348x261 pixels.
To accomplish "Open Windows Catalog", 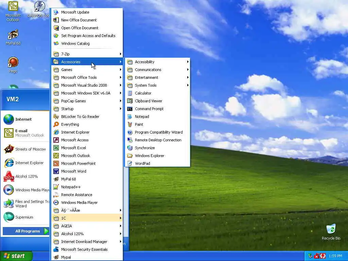I will point(87,43).
